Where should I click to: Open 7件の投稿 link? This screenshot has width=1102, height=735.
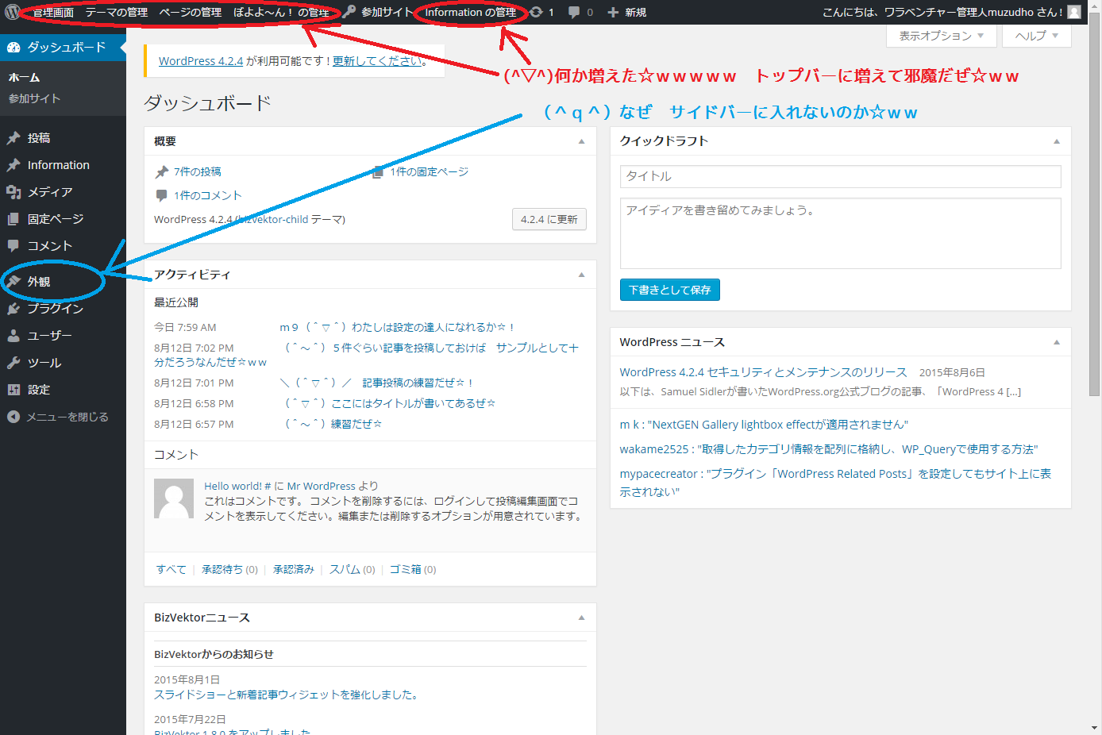pyautogui.click(x=198, y=171)
